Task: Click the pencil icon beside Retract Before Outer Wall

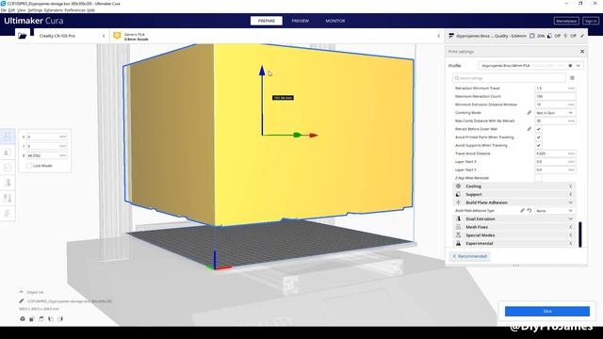Action: (530, 129)
